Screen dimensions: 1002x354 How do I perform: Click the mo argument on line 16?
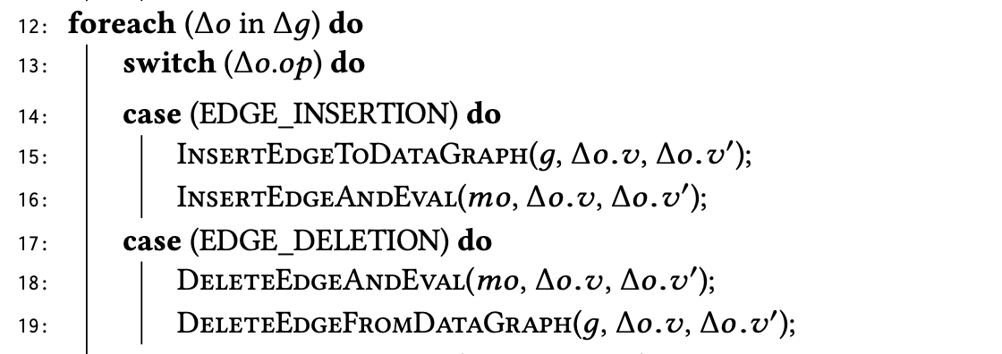pos(490,200)
